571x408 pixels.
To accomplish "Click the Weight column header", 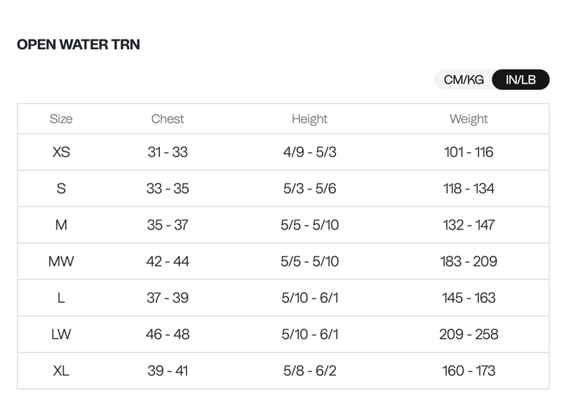I will pyautogui.click(x=468, y=119).
